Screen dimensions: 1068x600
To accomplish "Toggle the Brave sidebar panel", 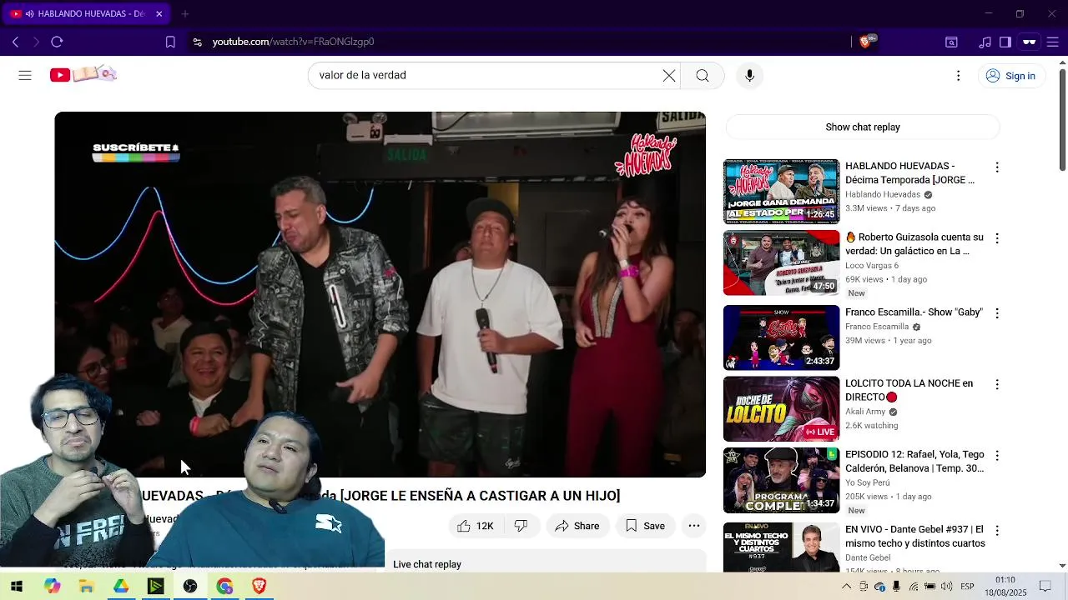I will point(1005,42).
